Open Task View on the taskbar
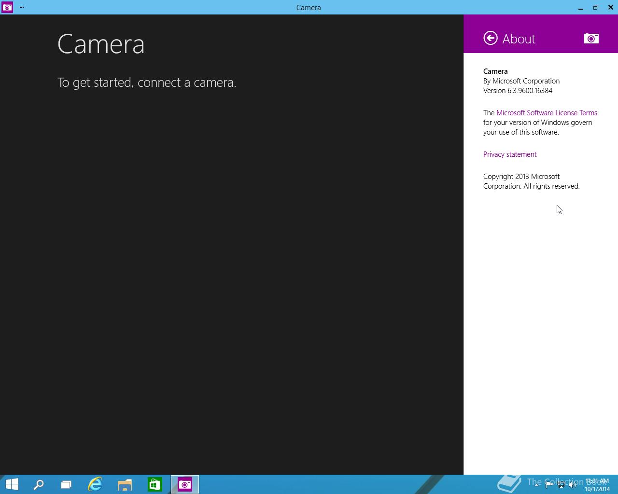Screen dimensions: 618x494 pos(66,484)
